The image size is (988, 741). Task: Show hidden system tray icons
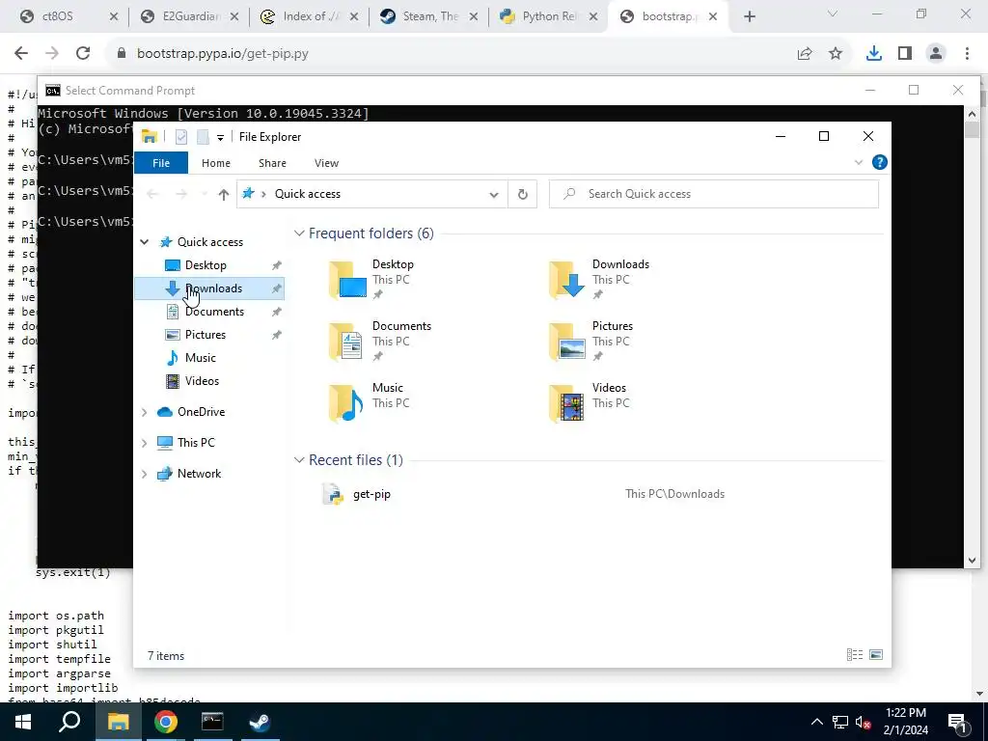(816, 722)
